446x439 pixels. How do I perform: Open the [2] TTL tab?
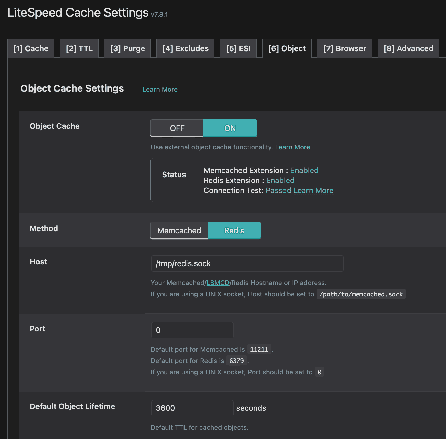(x=79, y=48)
